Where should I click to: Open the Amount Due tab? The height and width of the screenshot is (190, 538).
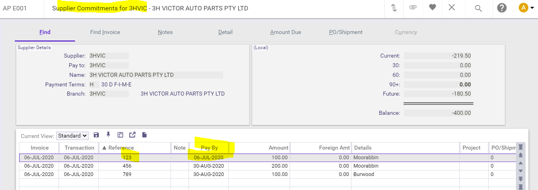click(286, 32)
